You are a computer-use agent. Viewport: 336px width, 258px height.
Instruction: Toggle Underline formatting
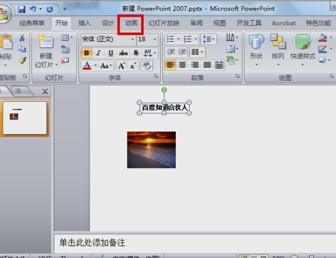[x=110, y=53]
